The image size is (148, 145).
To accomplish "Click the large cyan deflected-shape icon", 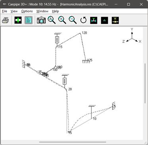I will (94, 20).
